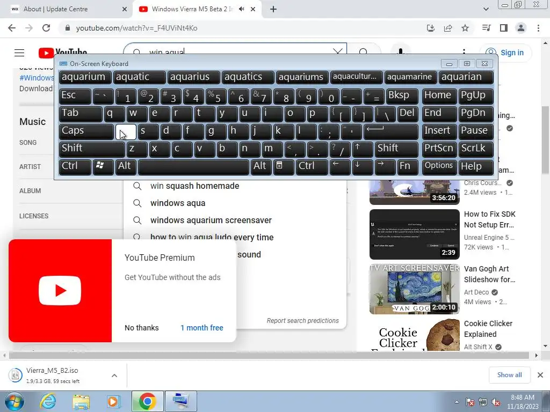Switch to the About | Update Centre tab

click(66, 9)
